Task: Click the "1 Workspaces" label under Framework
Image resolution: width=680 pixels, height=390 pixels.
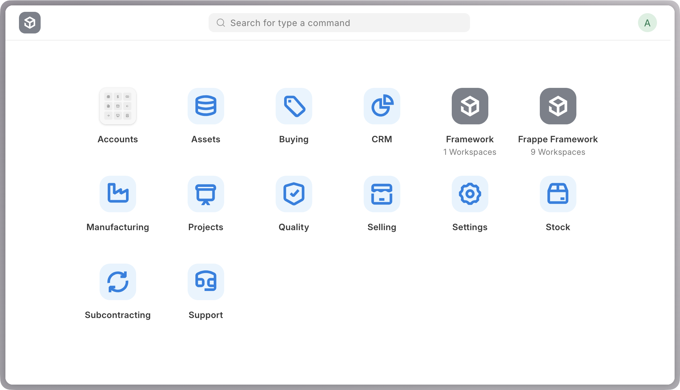Action: point(470,152)
